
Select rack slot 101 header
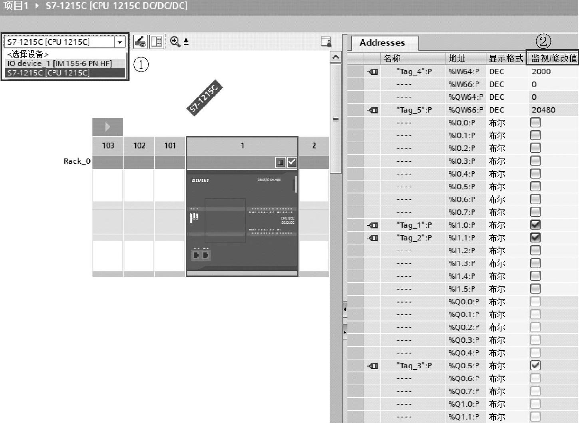tap(170, 146)
